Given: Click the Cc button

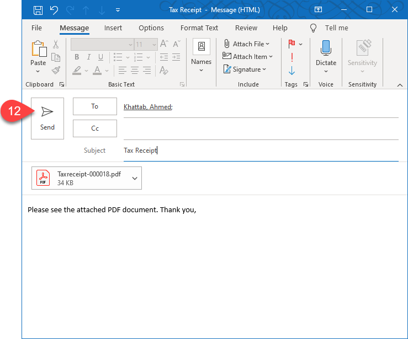Looking at the screenshot, I should tap(95, 128).
